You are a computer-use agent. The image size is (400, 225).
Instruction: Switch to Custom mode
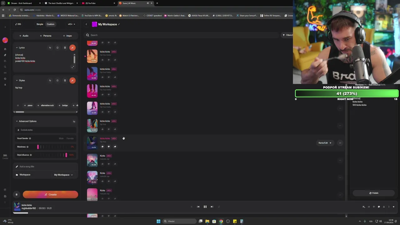click(x=51, y=24)
